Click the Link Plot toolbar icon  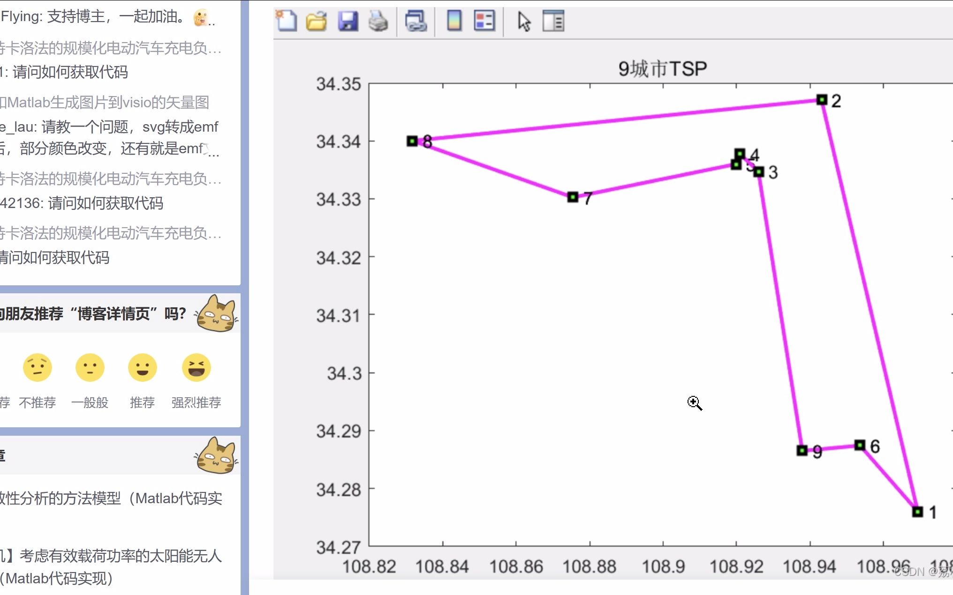pos(416,21)
